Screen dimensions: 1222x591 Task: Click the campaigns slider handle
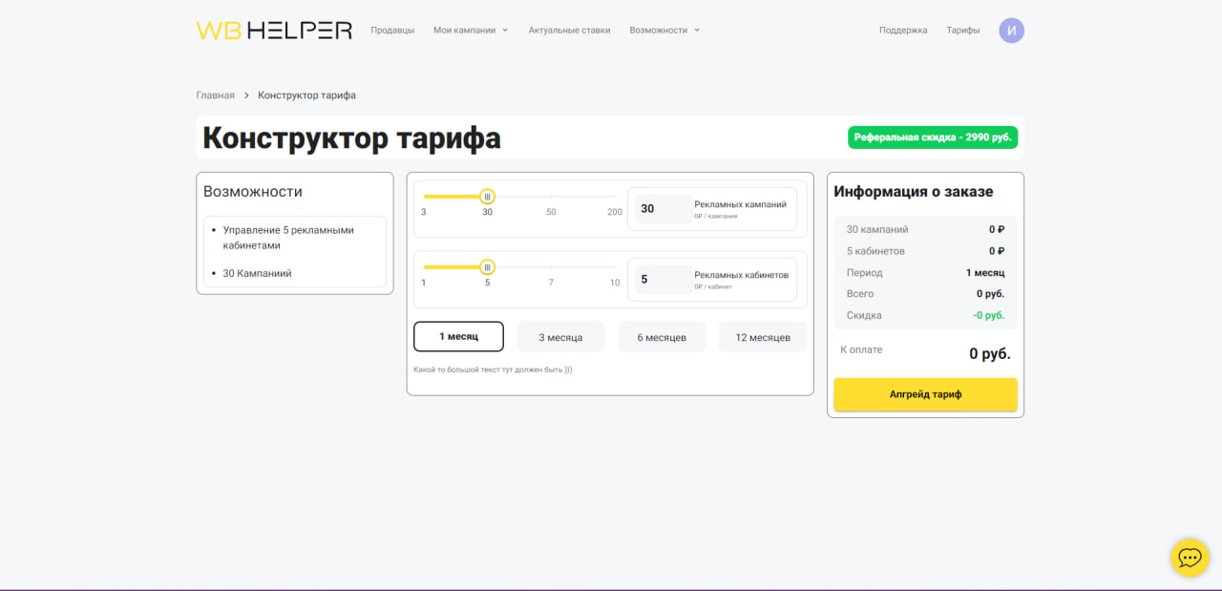click(x=487, y=197)
